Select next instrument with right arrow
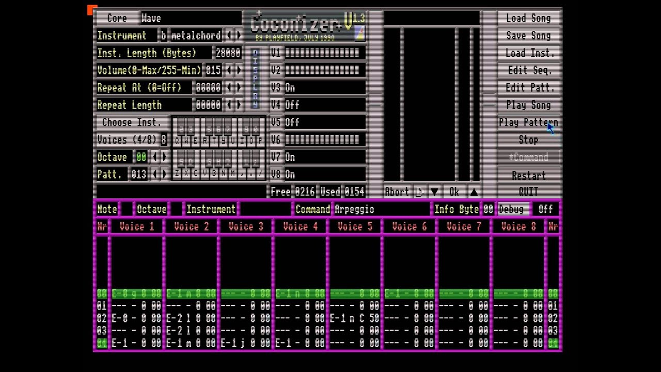The height and width of the screenshot is (372, 661). pyautogui.click(x=238, y=36)
